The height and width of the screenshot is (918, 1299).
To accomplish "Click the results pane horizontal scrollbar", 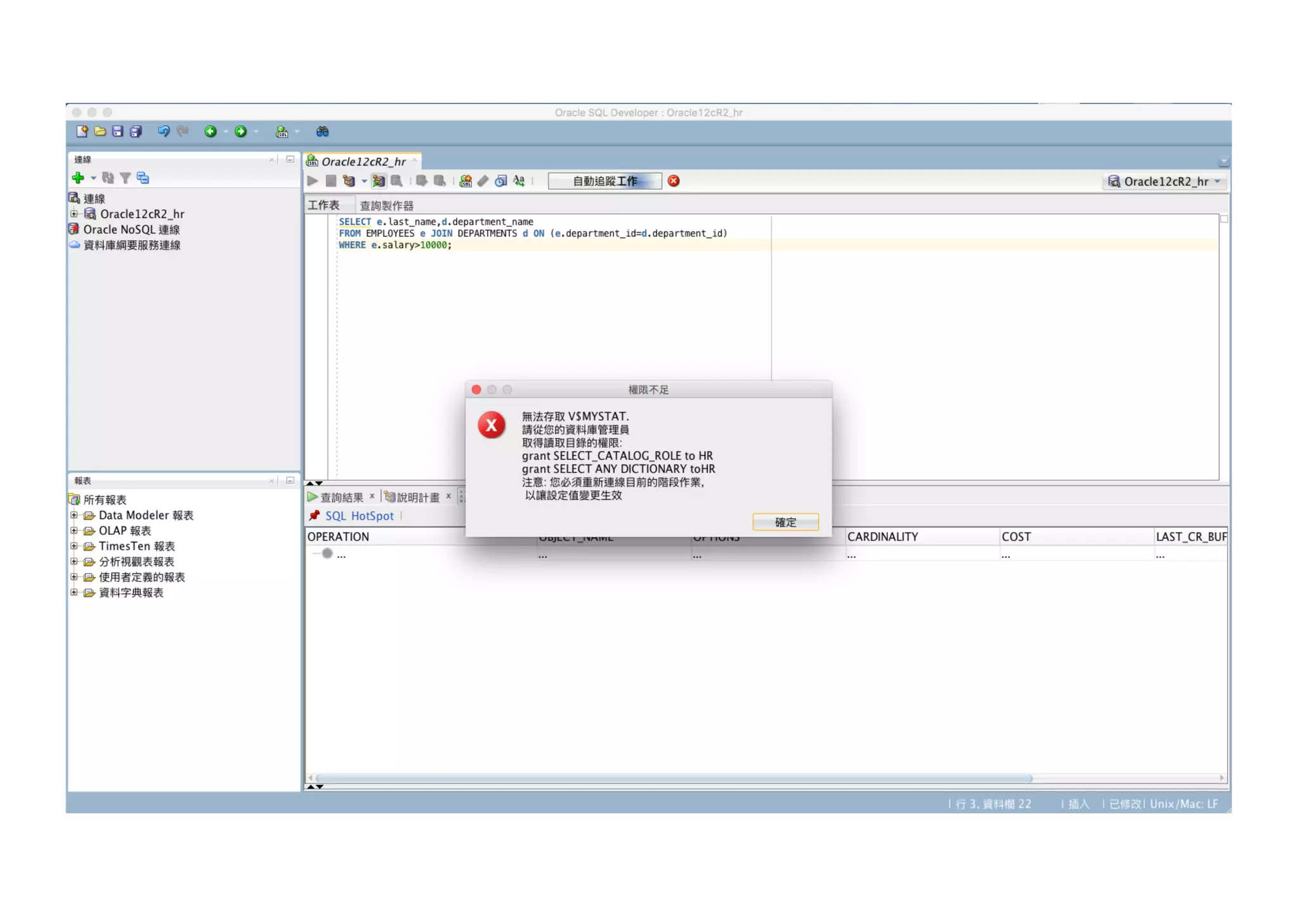I will coord(673,778).
